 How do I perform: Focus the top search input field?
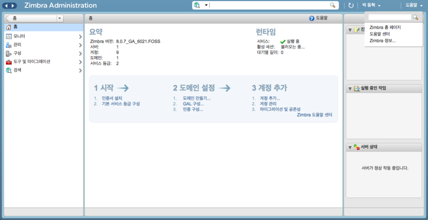(269, 5)
